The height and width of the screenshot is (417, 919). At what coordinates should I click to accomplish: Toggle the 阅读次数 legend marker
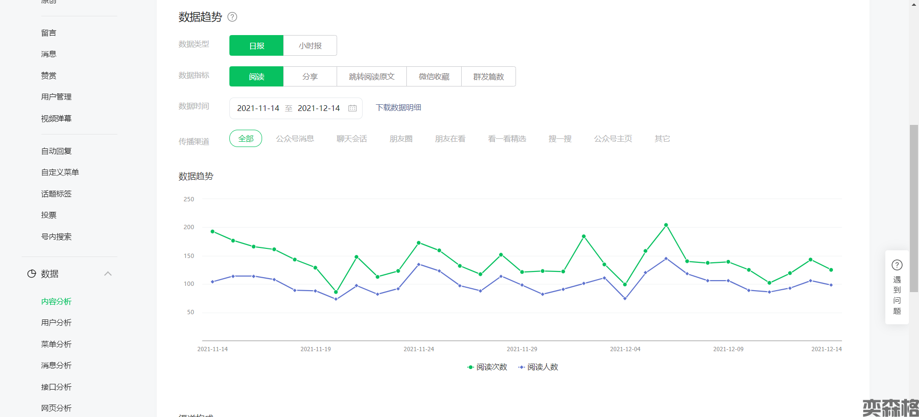point(470,367)
